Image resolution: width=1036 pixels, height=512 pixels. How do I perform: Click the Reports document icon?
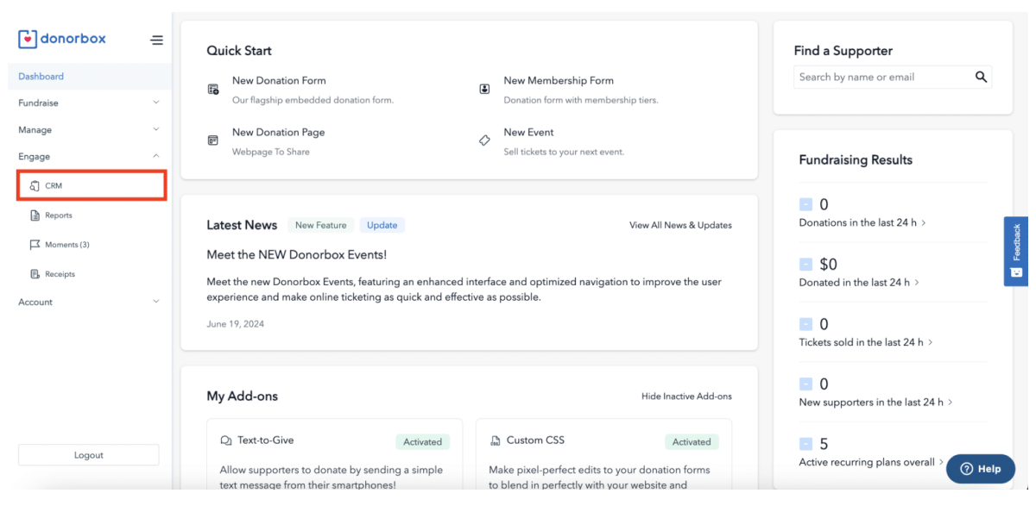pos(35,215)
